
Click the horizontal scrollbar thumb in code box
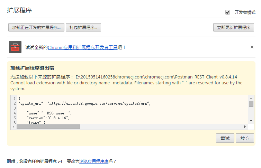click(48, 127)
